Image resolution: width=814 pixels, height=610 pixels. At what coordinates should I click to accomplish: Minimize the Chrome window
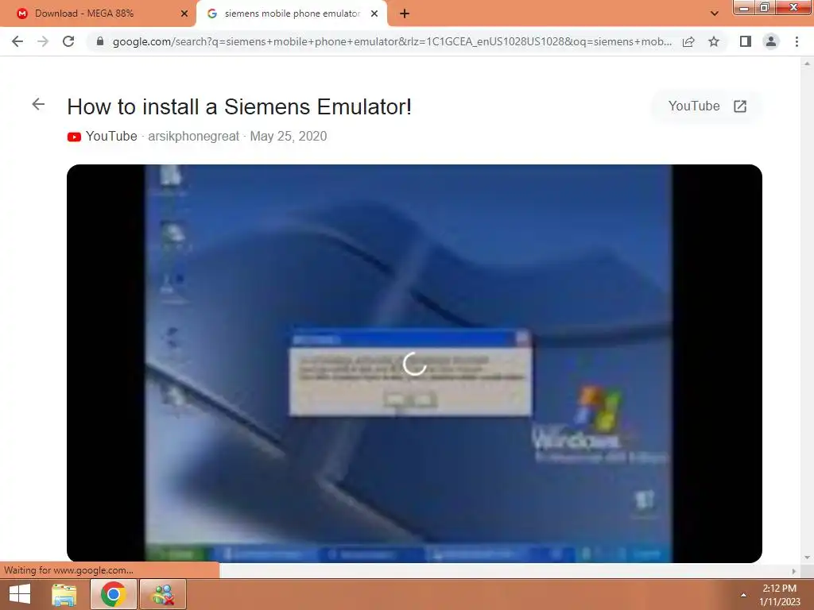[743, 8]
